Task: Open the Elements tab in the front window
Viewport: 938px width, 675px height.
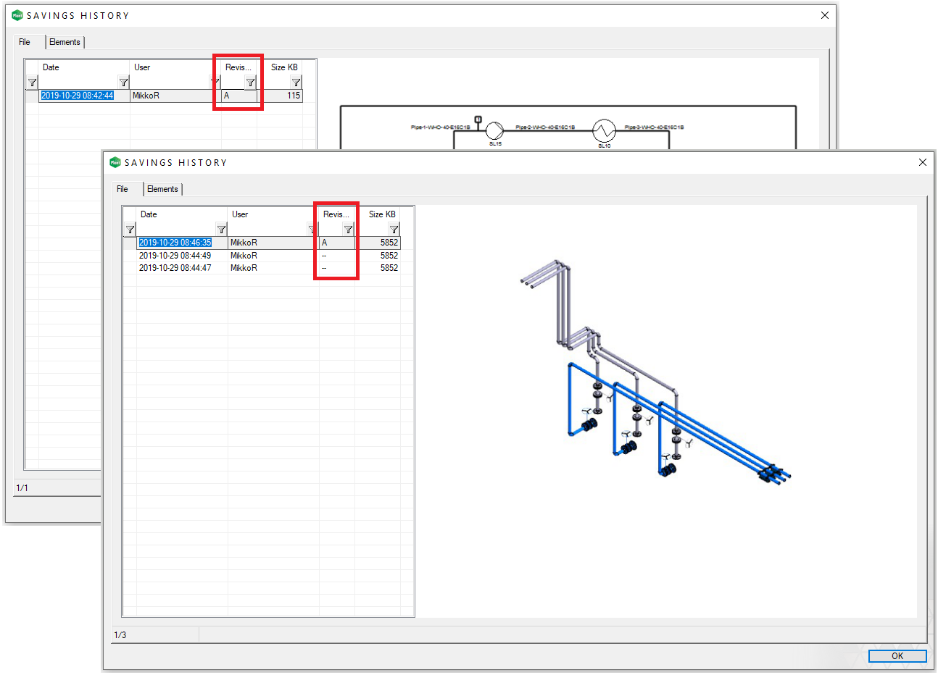Action: pos(162,189)
